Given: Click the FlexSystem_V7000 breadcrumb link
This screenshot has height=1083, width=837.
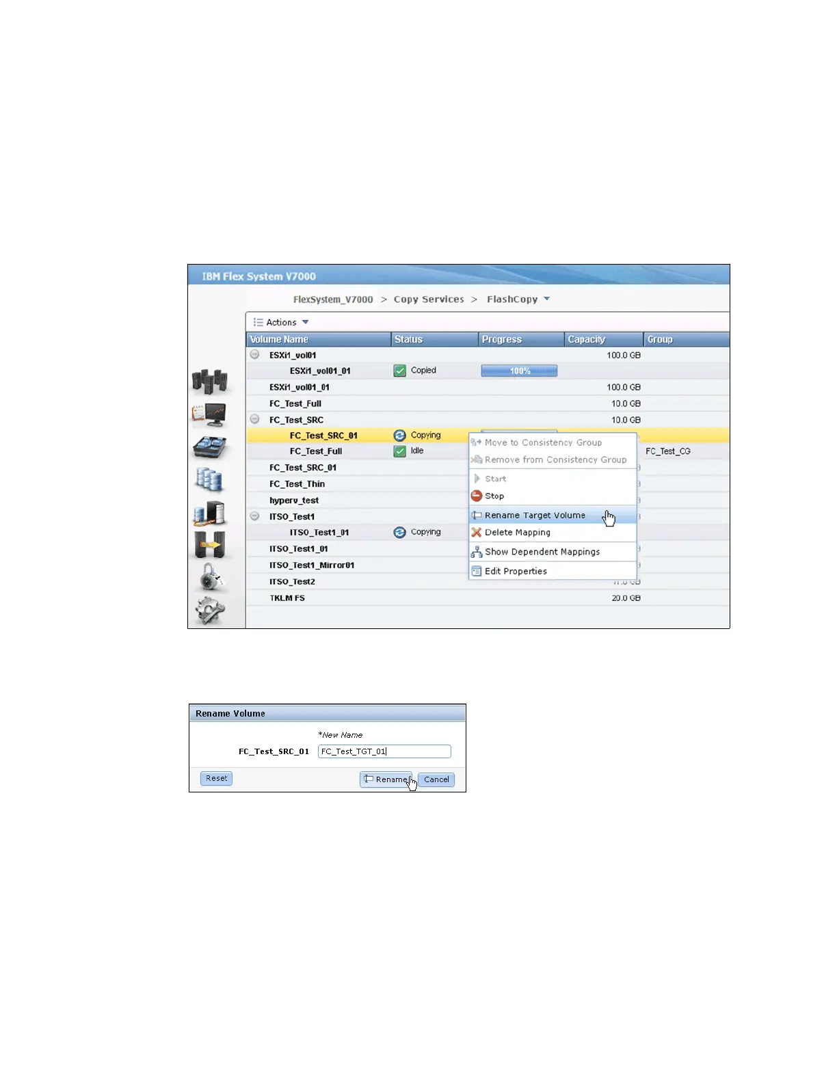Looking at the screenshot, I should click(x=333, y=299).
